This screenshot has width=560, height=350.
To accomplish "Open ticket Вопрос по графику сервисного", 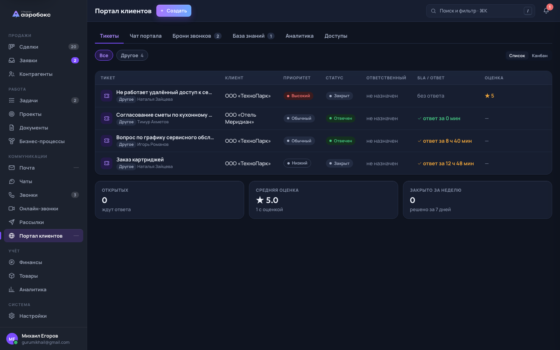I will pos(165,137).
